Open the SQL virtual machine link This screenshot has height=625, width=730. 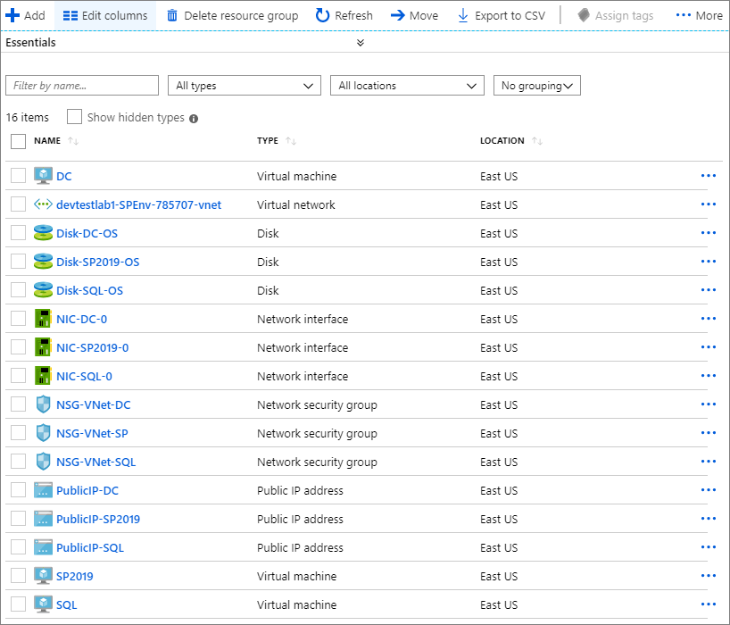[x=67, y=604]
